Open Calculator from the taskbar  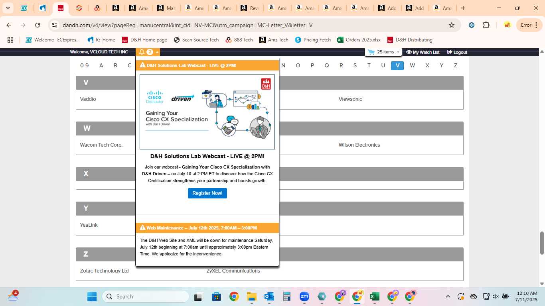tap(286, 296)
